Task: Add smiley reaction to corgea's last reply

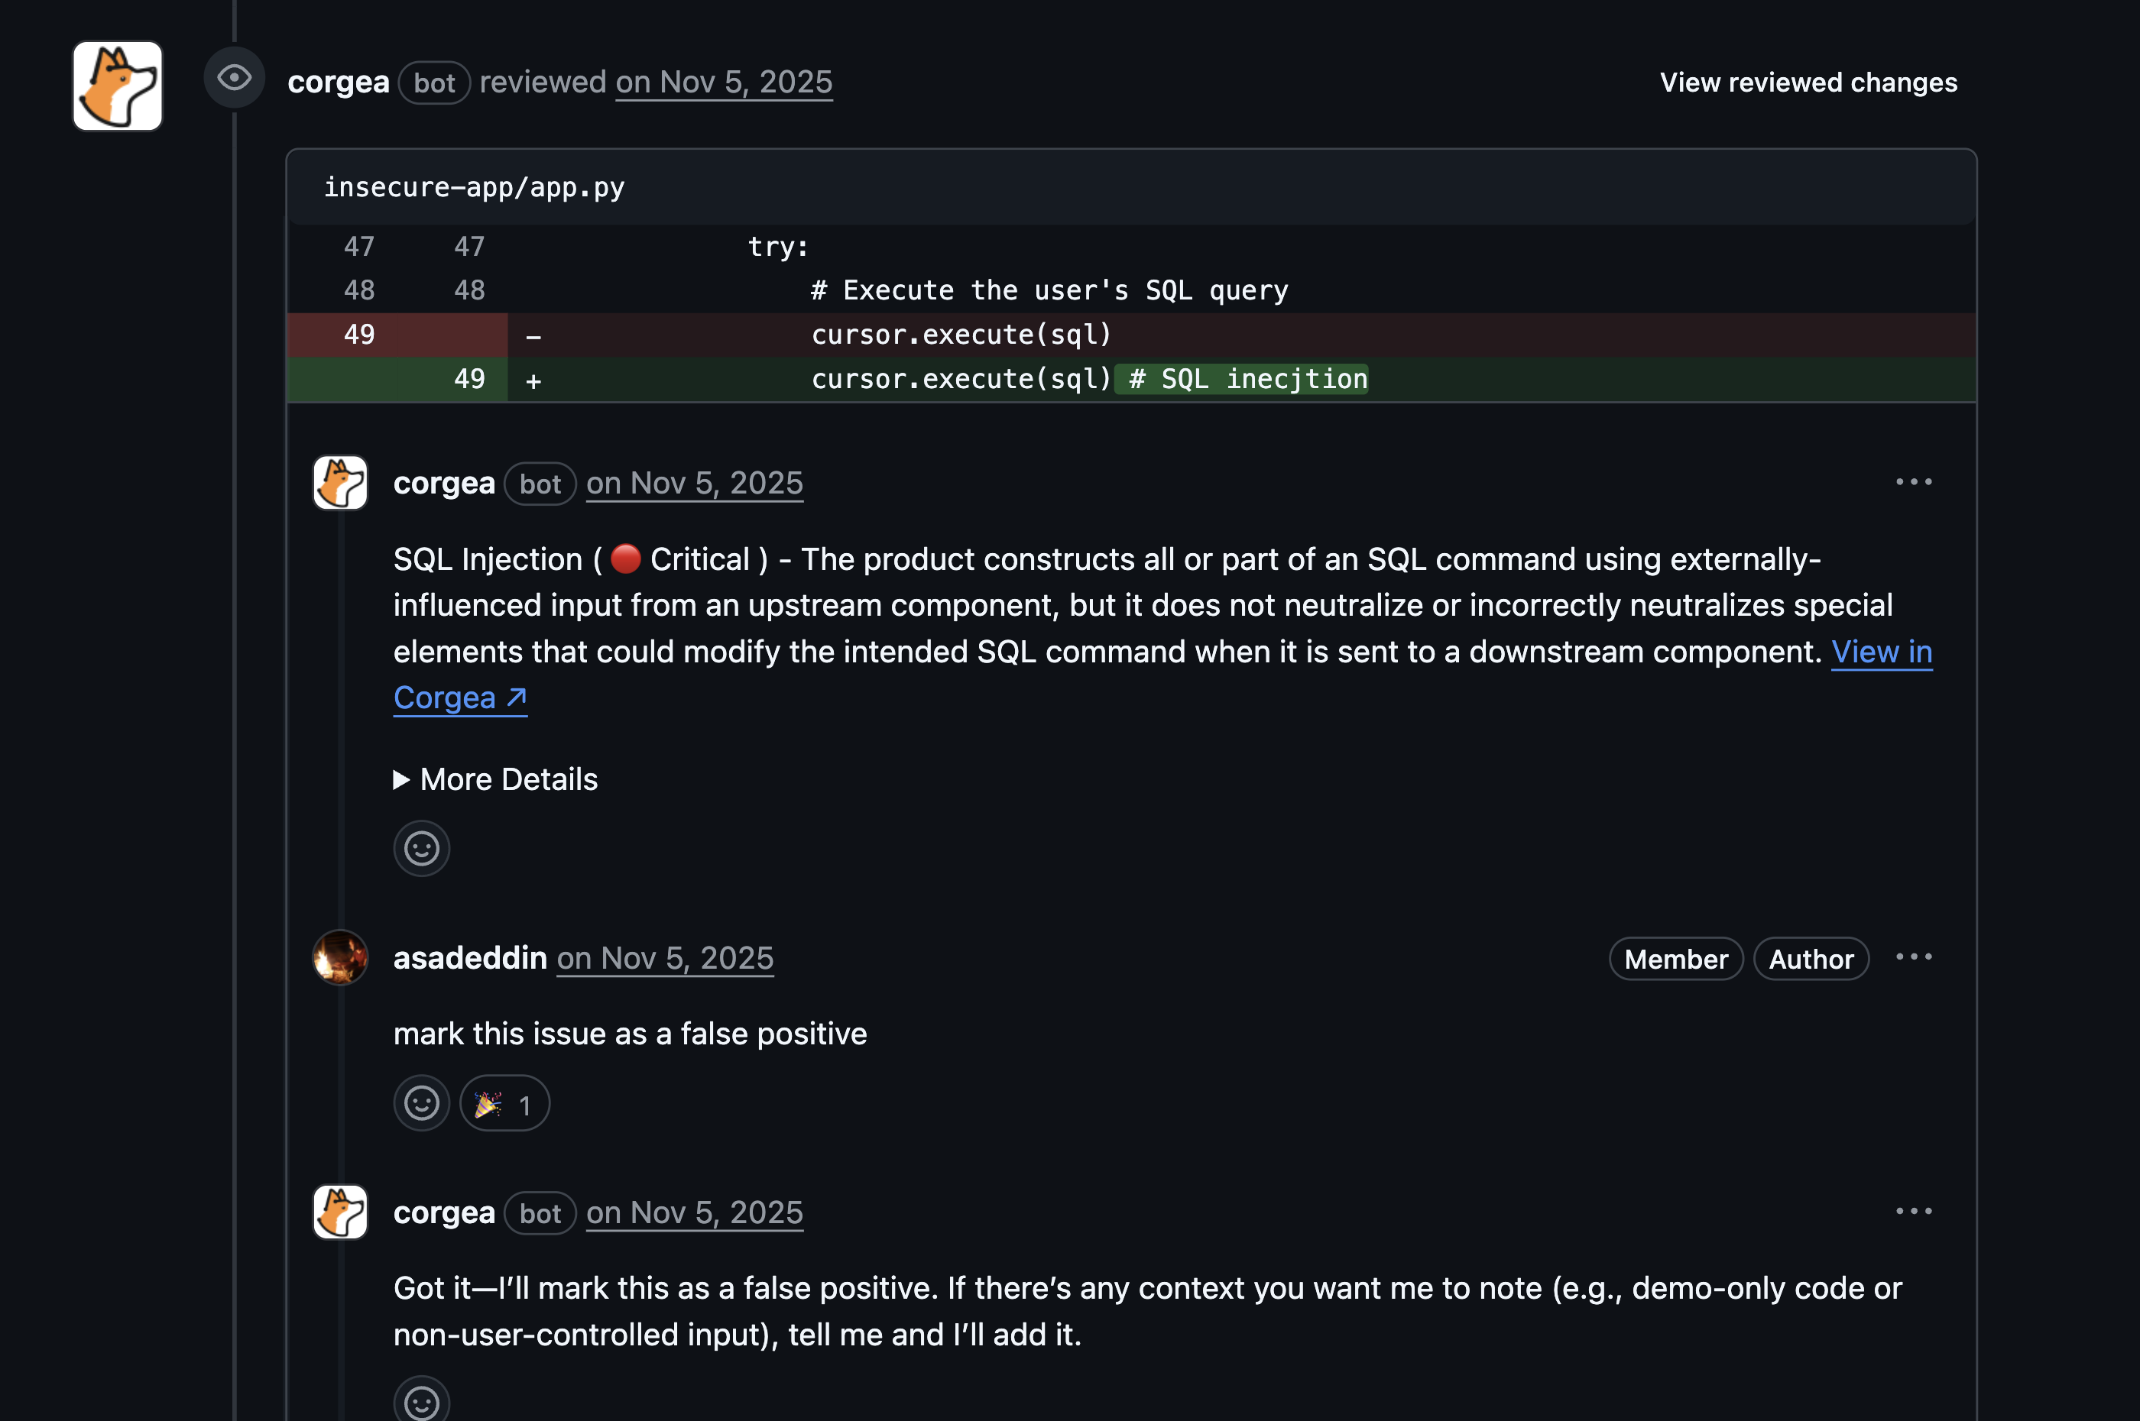Action: click(x=421, y=1400)
